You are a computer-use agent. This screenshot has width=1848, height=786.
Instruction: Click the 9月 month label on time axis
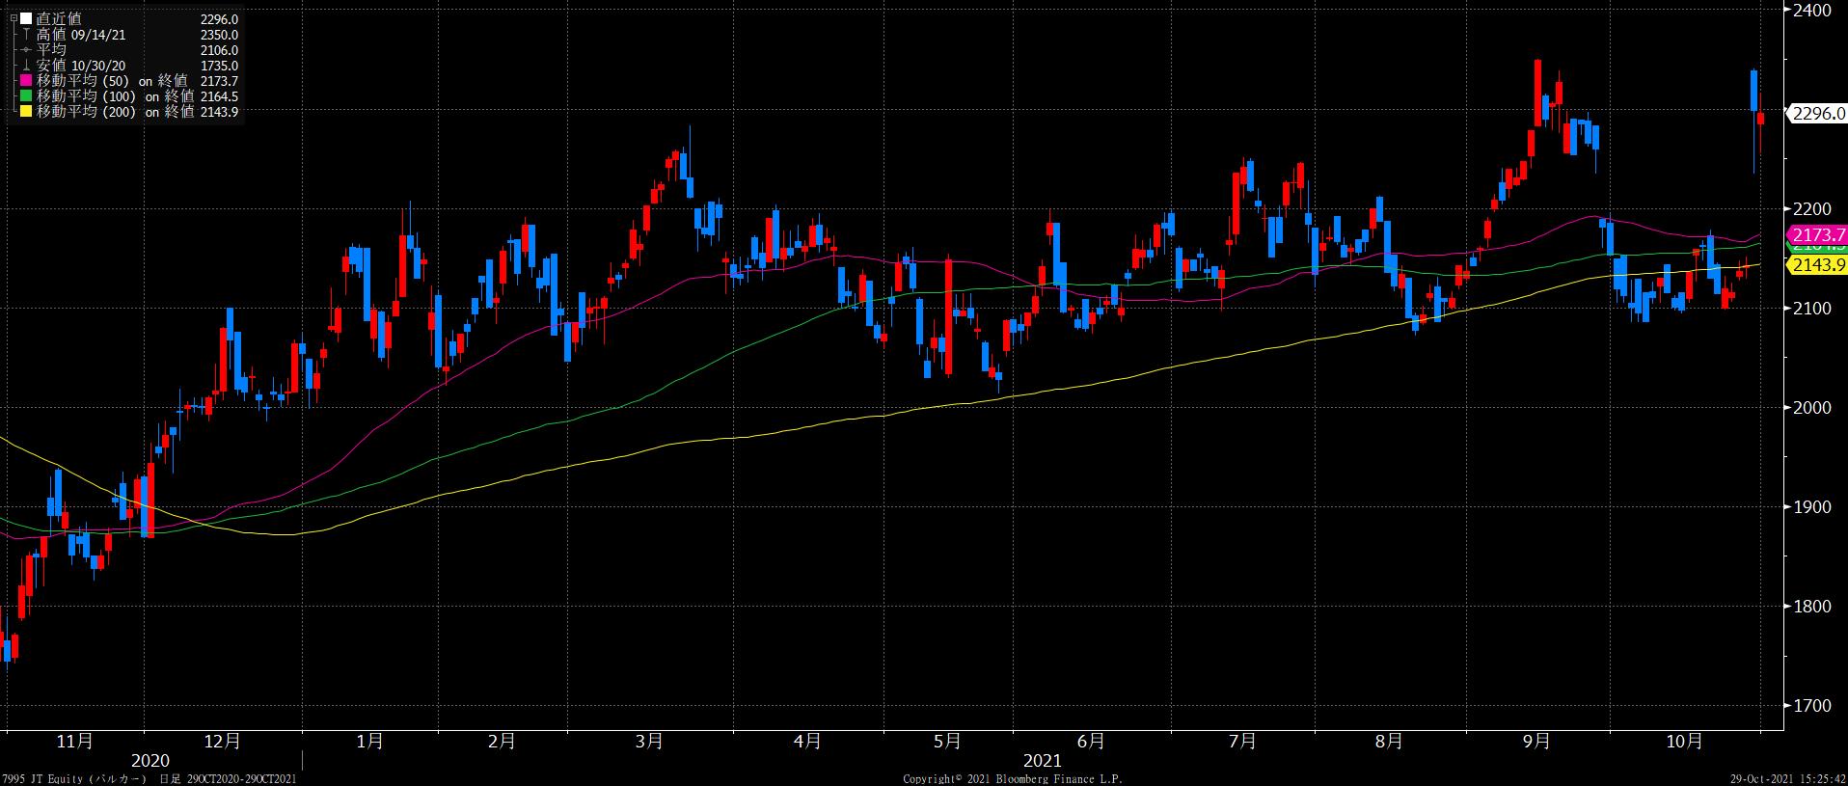(x=1536, y=742)
